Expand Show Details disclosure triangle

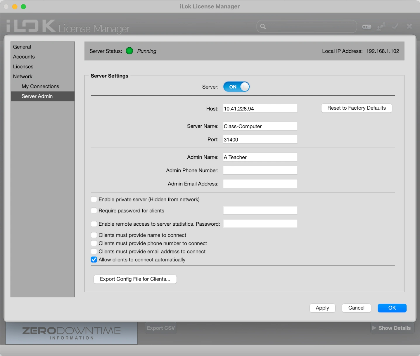[374, 328]
